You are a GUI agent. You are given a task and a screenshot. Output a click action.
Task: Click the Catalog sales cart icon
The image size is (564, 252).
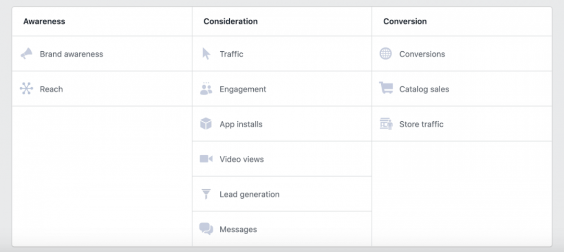[386, 89]
